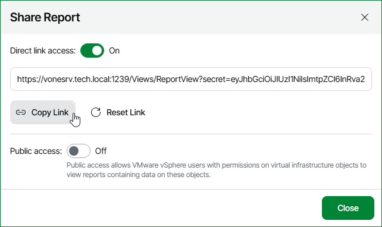Click inside the report URL field
Screen dimensions: 382x227
[191, 79]
